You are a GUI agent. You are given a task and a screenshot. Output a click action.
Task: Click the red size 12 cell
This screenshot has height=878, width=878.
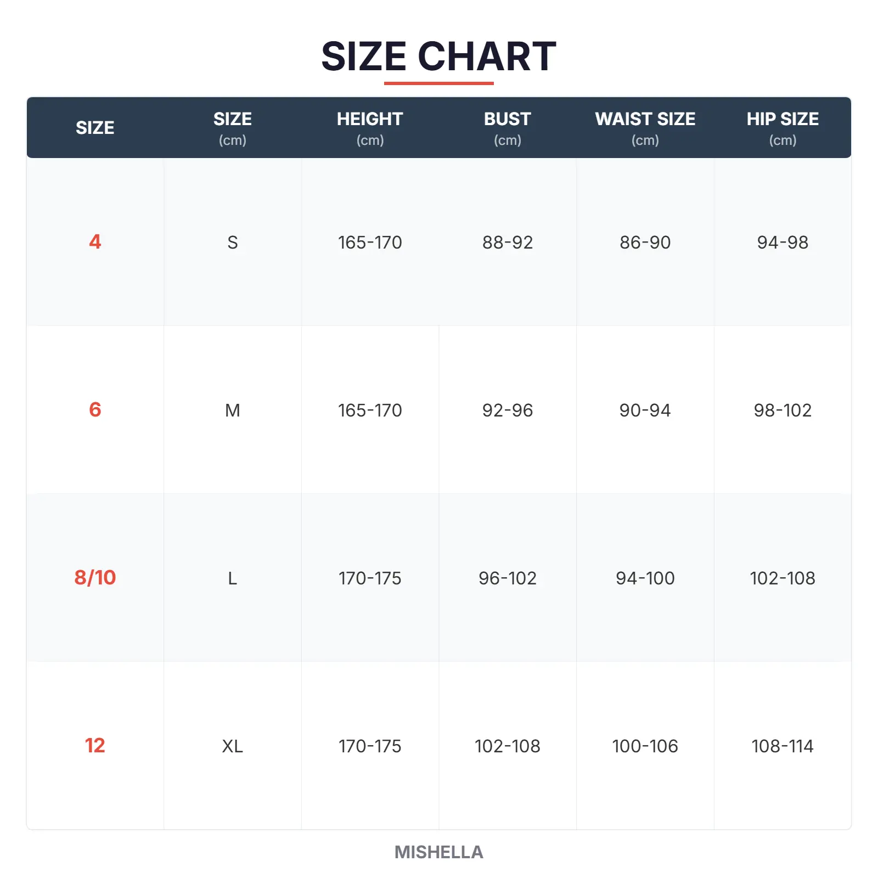pos(95,746)
